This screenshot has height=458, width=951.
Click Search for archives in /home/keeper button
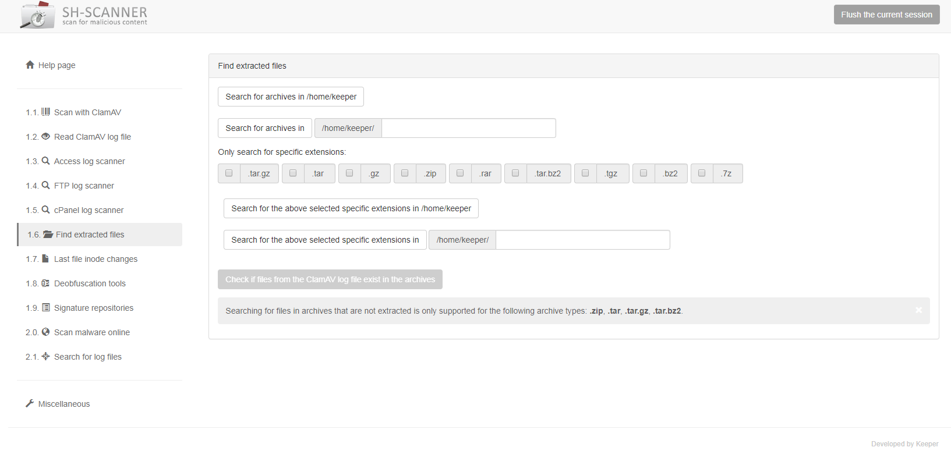pyautogui.click(x=291, y=97)
